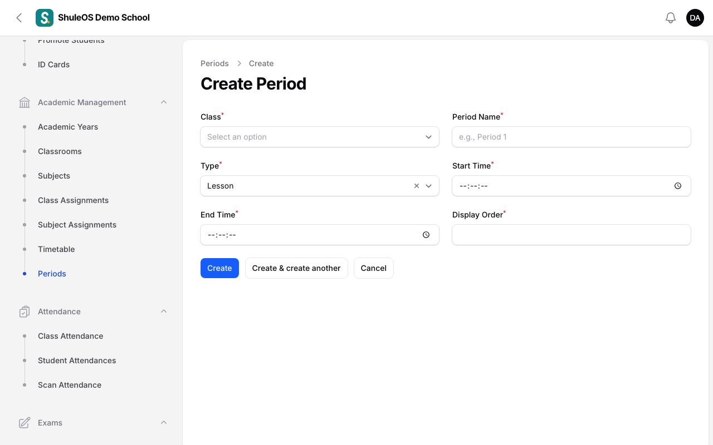Go to Periods breadcrumb link
Screen dimensions: 713x445
[x=214, y=63]
